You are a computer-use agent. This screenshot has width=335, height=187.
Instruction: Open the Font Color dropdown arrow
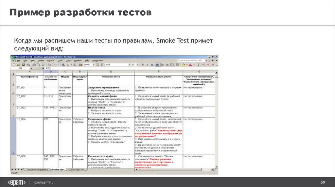(x=194, y=65)
